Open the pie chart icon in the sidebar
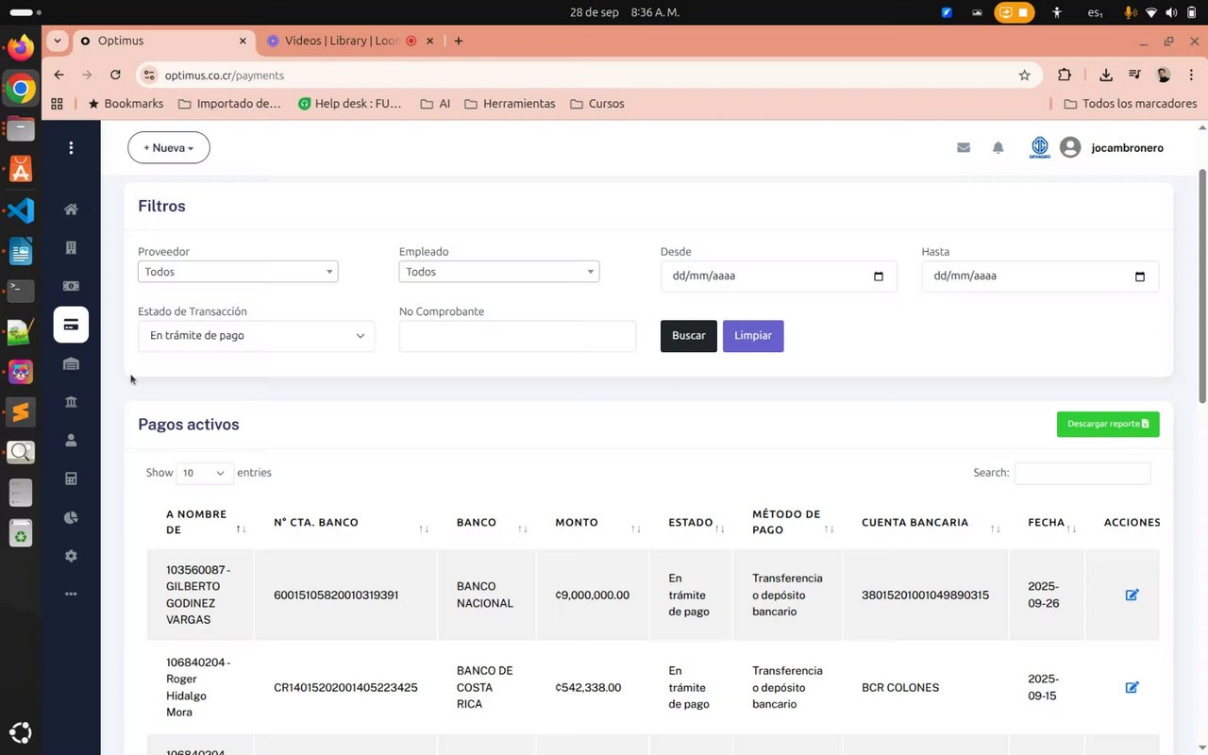 (71, 517)
